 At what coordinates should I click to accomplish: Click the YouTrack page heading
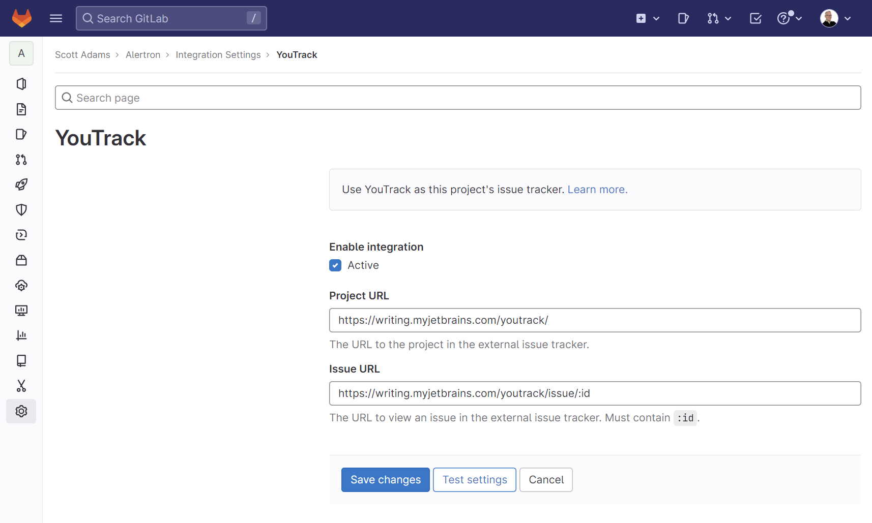point(101,138)
